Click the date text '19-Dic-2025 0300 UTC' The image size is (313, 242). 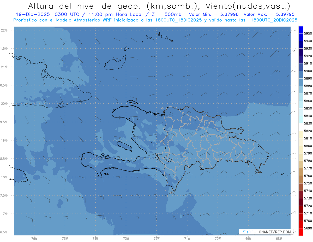[47, 14]
